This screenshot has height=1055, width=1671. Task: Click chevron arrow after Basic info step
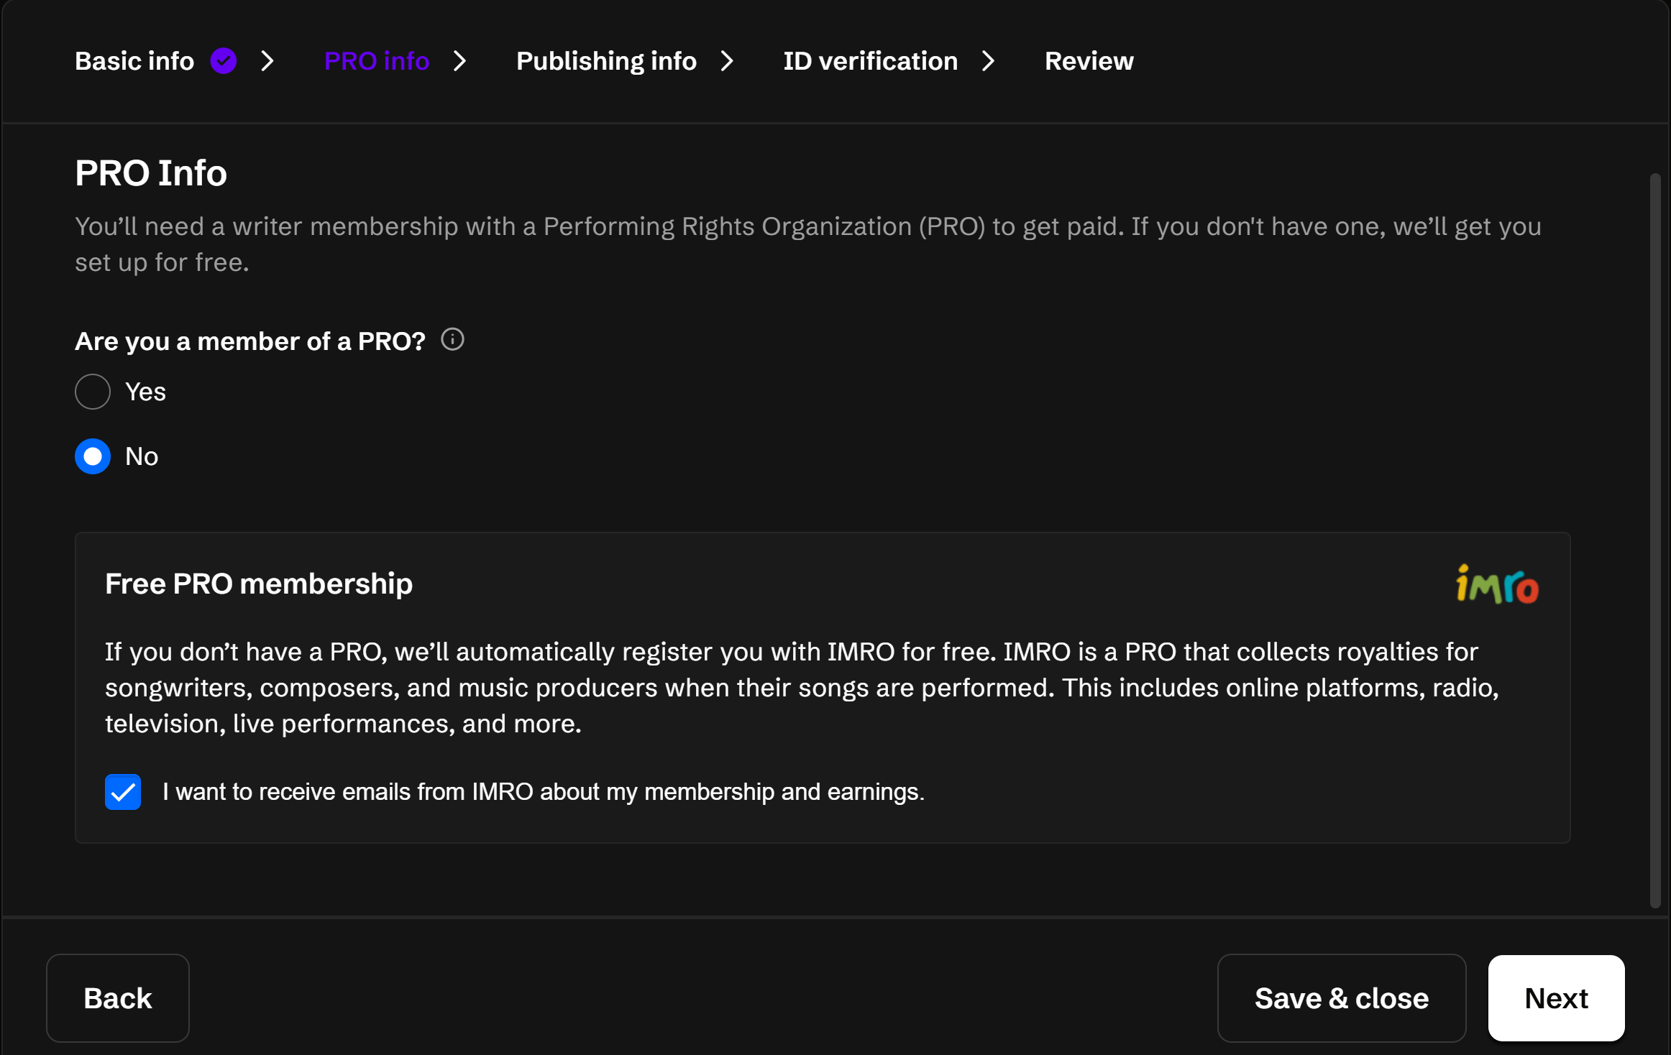[267, 61]
